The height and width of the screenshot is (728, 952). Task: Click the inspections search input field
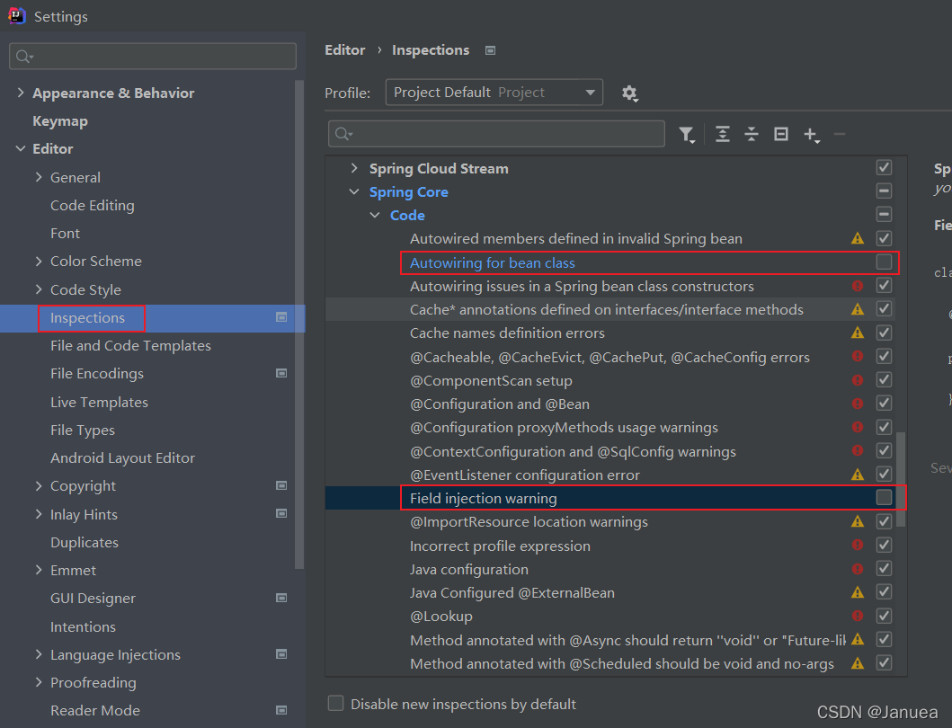(496, 134)
